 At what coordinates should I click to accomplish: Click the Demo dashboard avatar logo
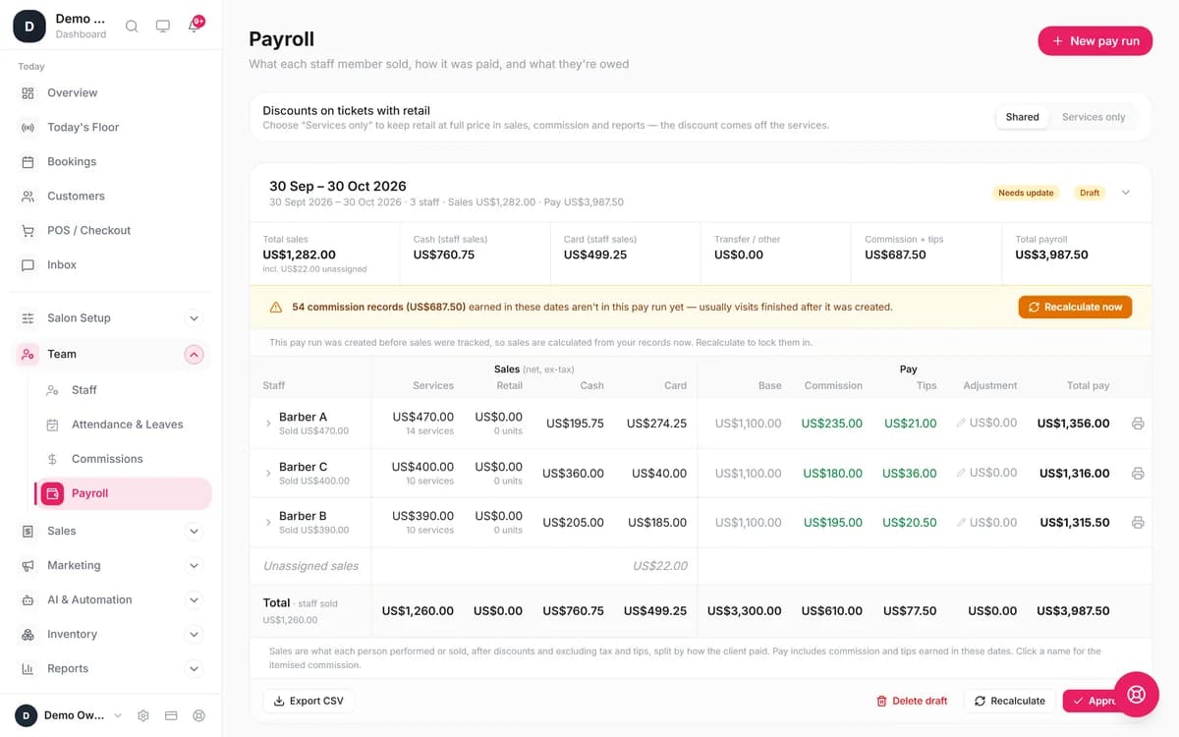point(28,27)
